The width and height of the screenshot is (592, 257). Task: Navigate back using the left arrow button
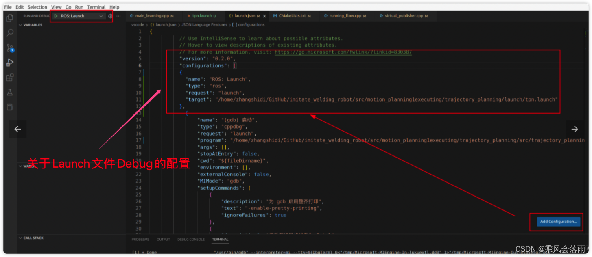click(x=17, y=129)
